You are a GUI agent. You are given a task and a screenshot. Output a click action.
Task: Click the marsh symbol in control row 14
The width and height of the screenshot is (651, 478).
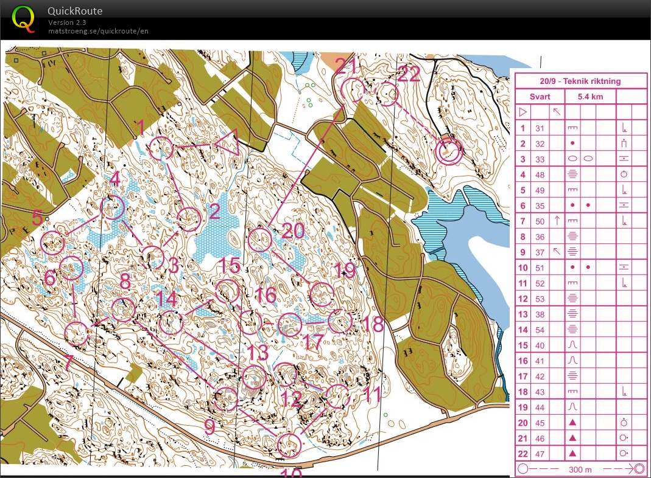(572, 330)
